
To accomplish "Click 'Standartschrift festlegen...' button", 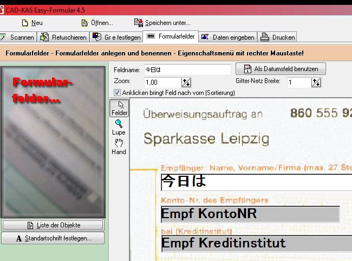I will (53, 238).
